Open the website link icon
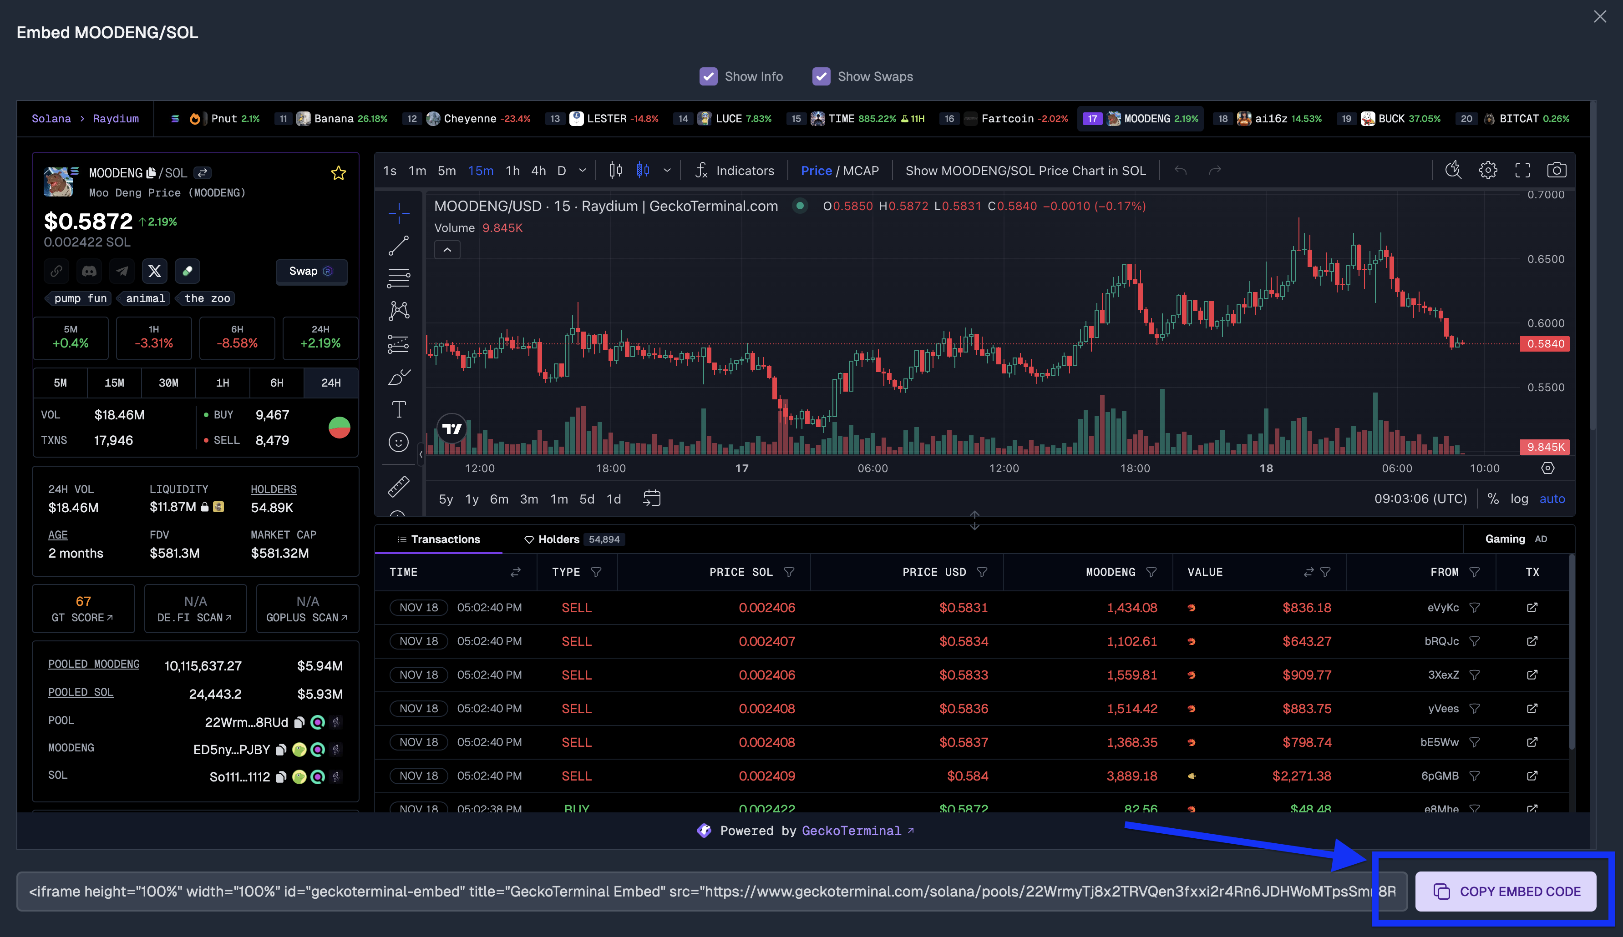Screen dimensions: 1623x937 point(56,271)
